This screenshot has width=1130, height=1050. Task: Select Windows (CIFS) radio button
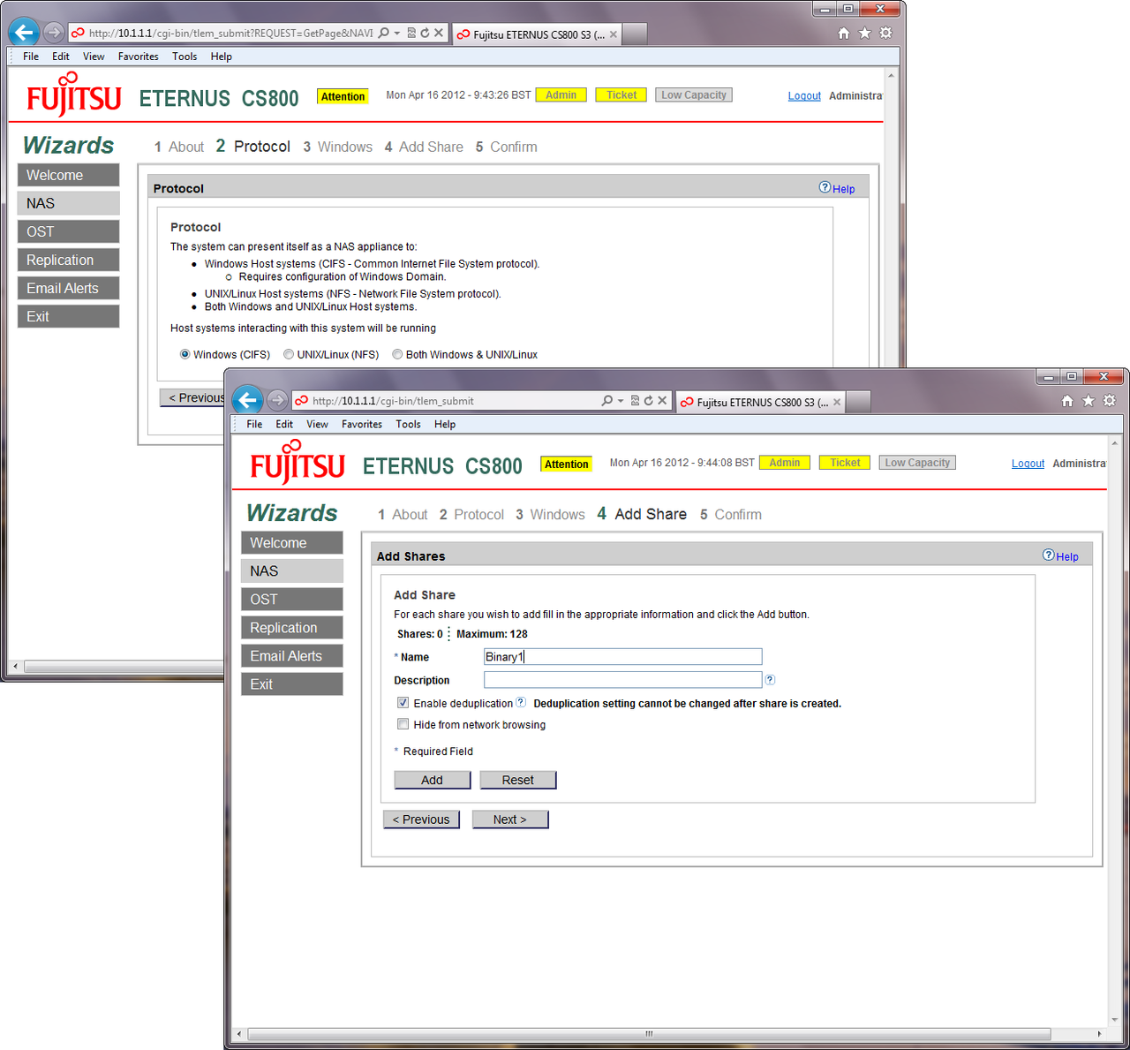click(185, 354)
